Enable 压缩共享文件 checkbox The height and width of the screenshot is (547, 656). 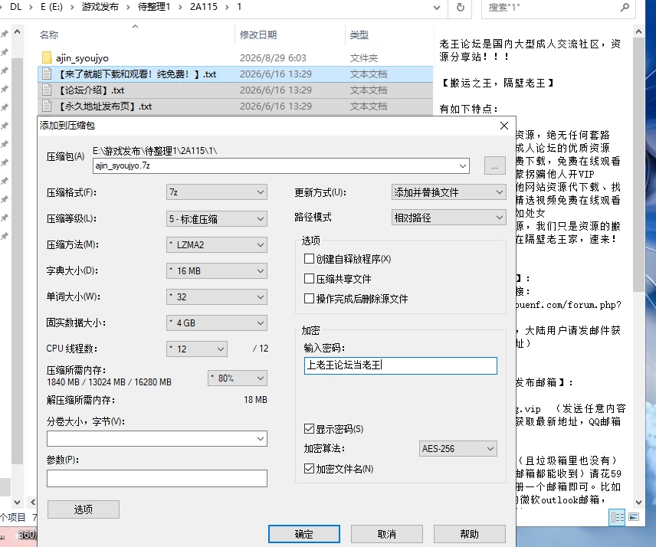(x=309, y=279)
